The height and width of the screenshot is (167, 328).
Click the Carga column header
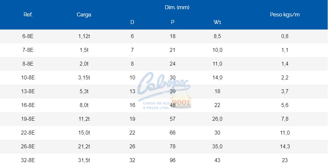[84, 15]
